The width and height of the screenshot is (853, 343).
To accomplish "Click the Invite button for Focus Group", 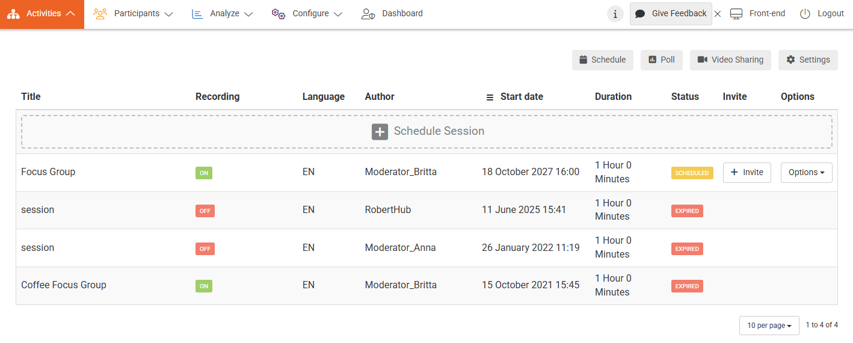I will coord(747,172).
